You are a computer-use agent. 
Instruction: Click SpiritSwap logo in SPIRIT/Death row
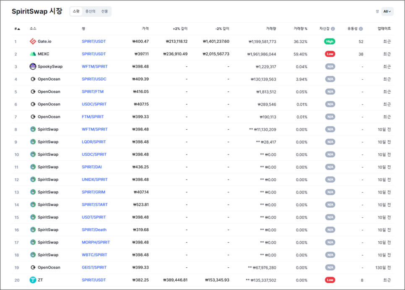coord(33,230)
